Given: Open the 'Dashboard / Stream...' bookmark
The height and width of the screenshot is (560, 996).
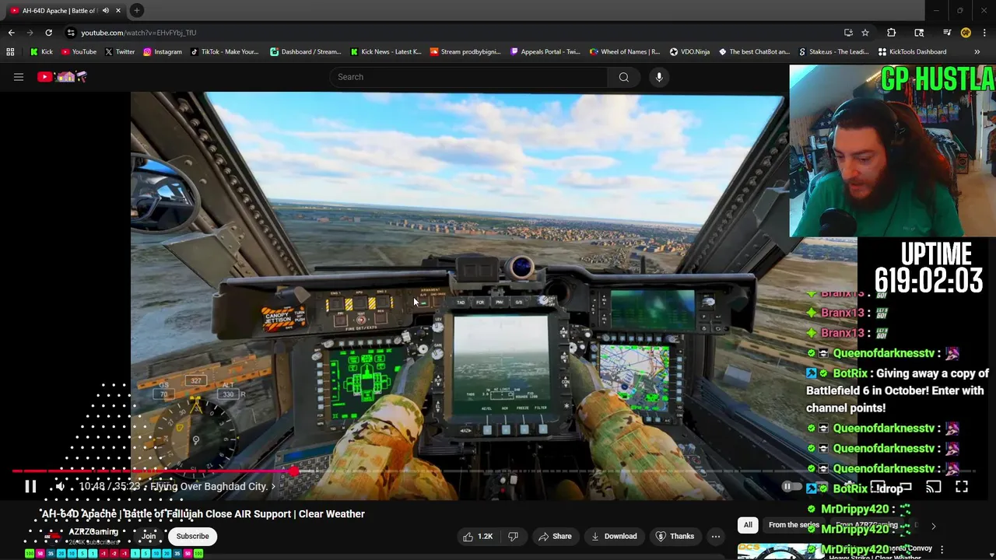Looking at the screenshot, I should (305, 52).
